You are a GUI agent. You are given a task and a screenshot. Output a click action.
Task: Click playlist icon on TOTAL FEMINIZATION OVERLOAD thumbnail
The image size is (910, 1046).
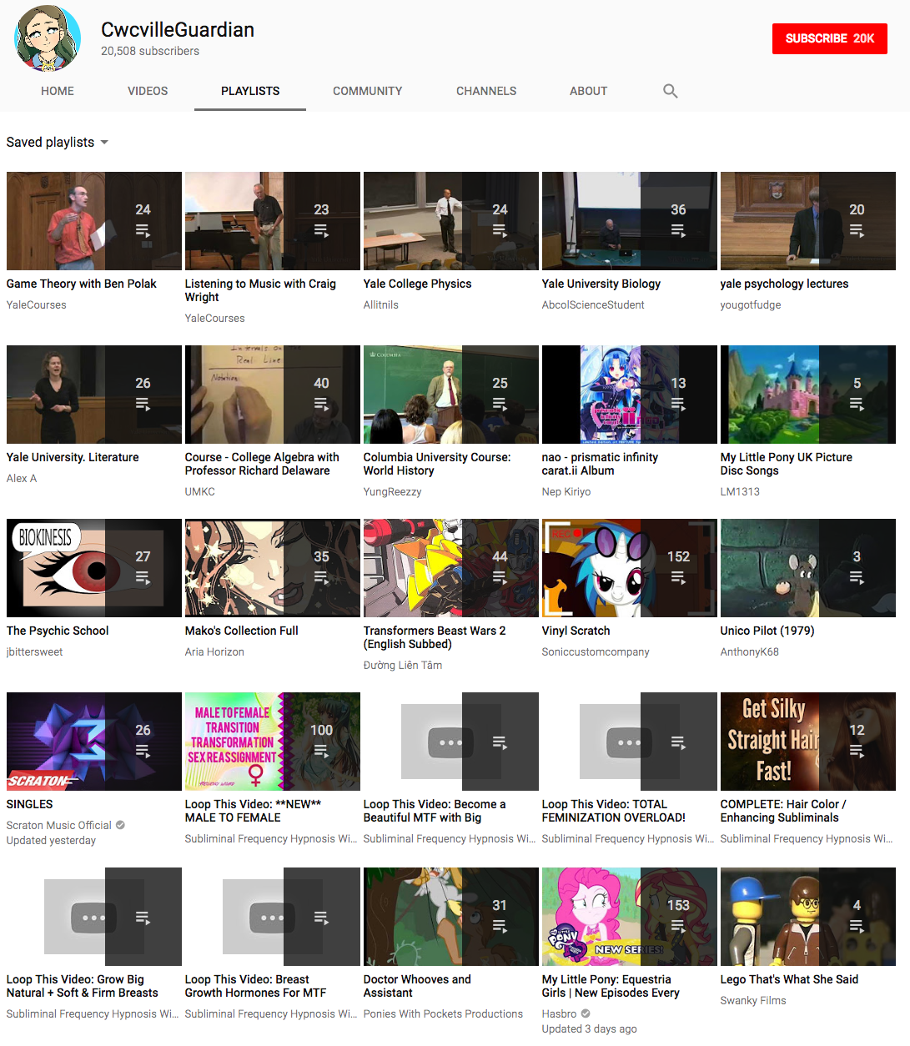[x=678, y=742]
